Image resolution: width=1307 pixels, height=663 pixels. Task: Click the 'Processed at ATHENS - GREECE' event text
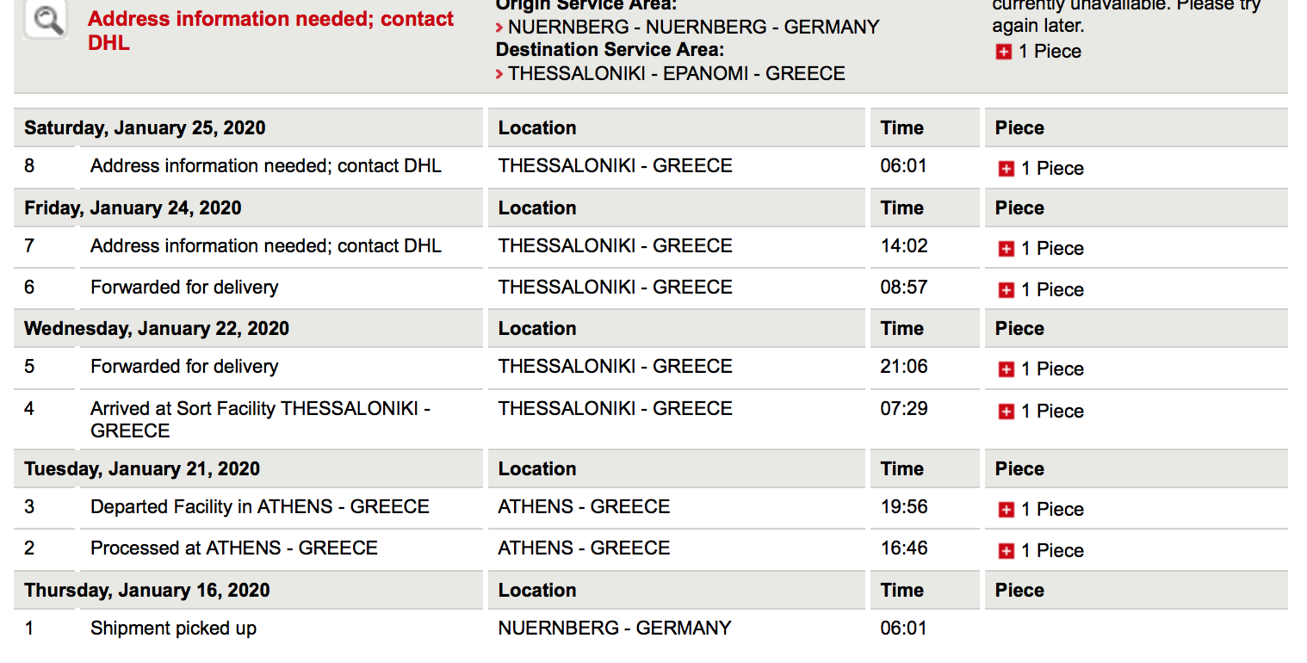233,548
